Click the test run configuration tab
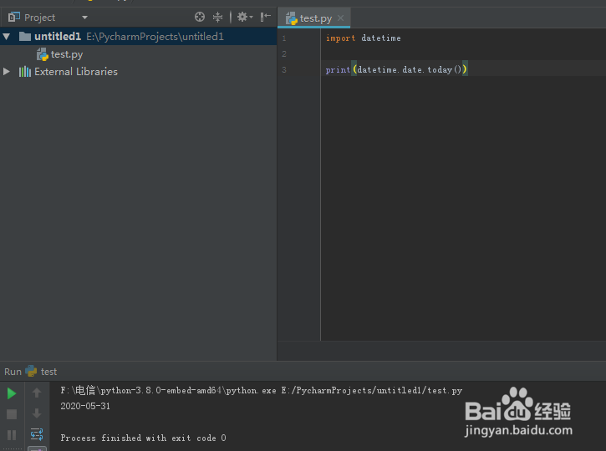 pyautogui.click(x=48, y=372)
